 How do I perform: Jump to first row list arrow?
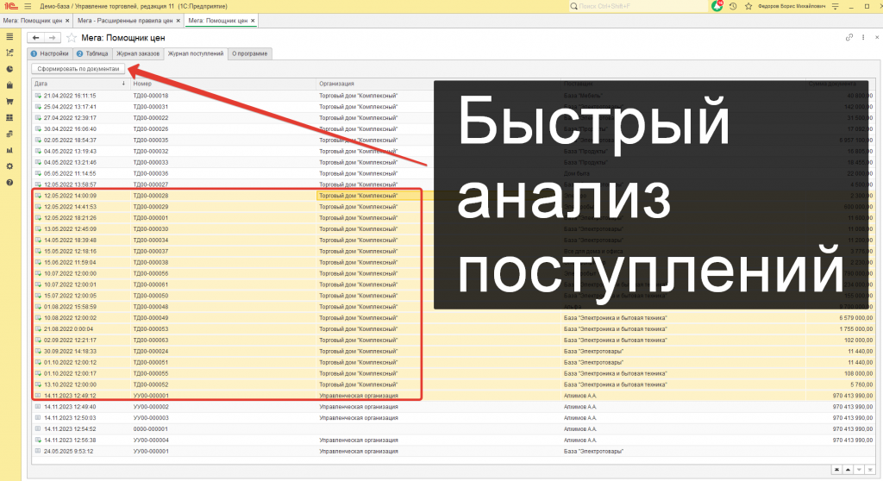point(836,470)
